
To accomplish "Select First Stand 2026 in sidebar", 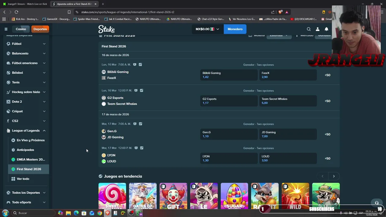I will click(x=28, y=169).
